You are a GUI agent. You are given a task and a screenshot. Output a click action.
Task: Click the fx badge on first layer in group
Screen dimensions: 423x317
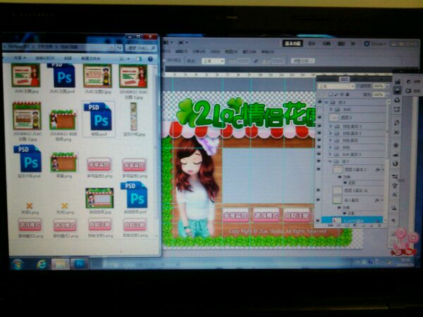point(378,170)
